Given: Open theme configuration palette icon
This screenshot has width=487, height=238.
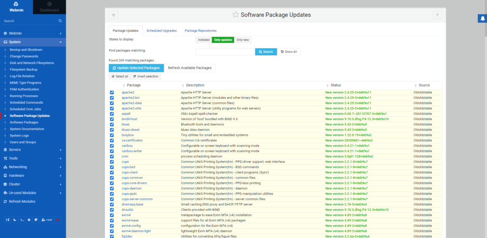Looking at the screenshot, I should coord(36,219).
